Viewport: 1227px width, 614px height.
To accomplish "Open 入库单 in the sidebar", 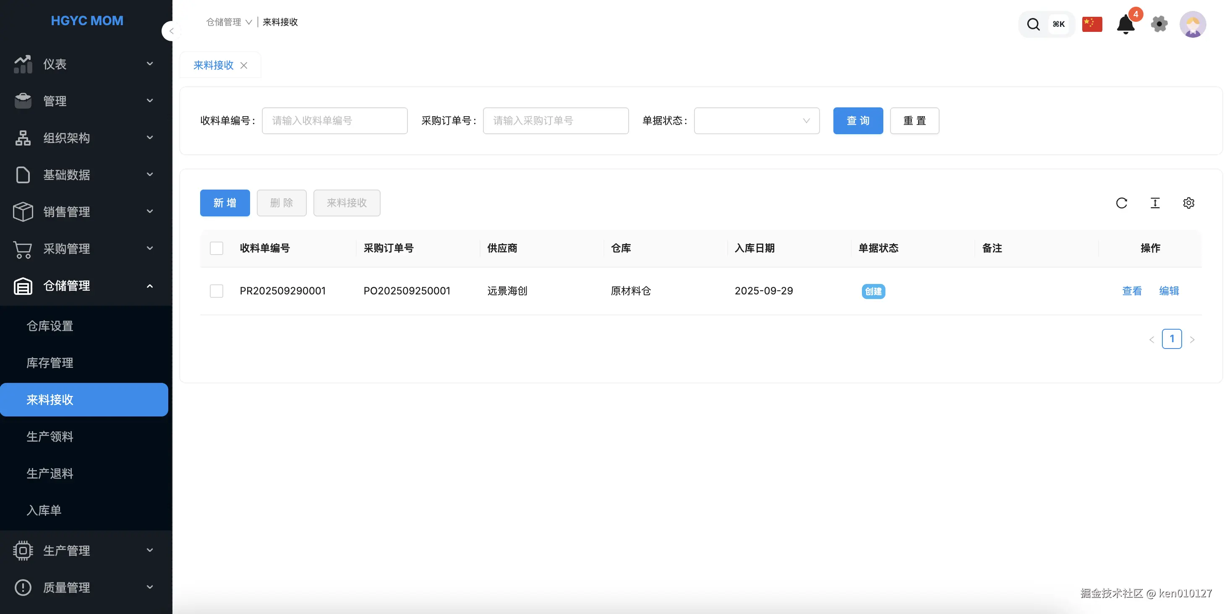I will click(44, 510).
